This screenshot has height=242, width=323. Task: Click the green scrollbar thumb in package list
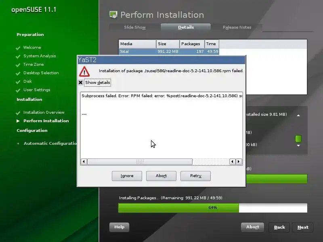(x=298, y=139)
